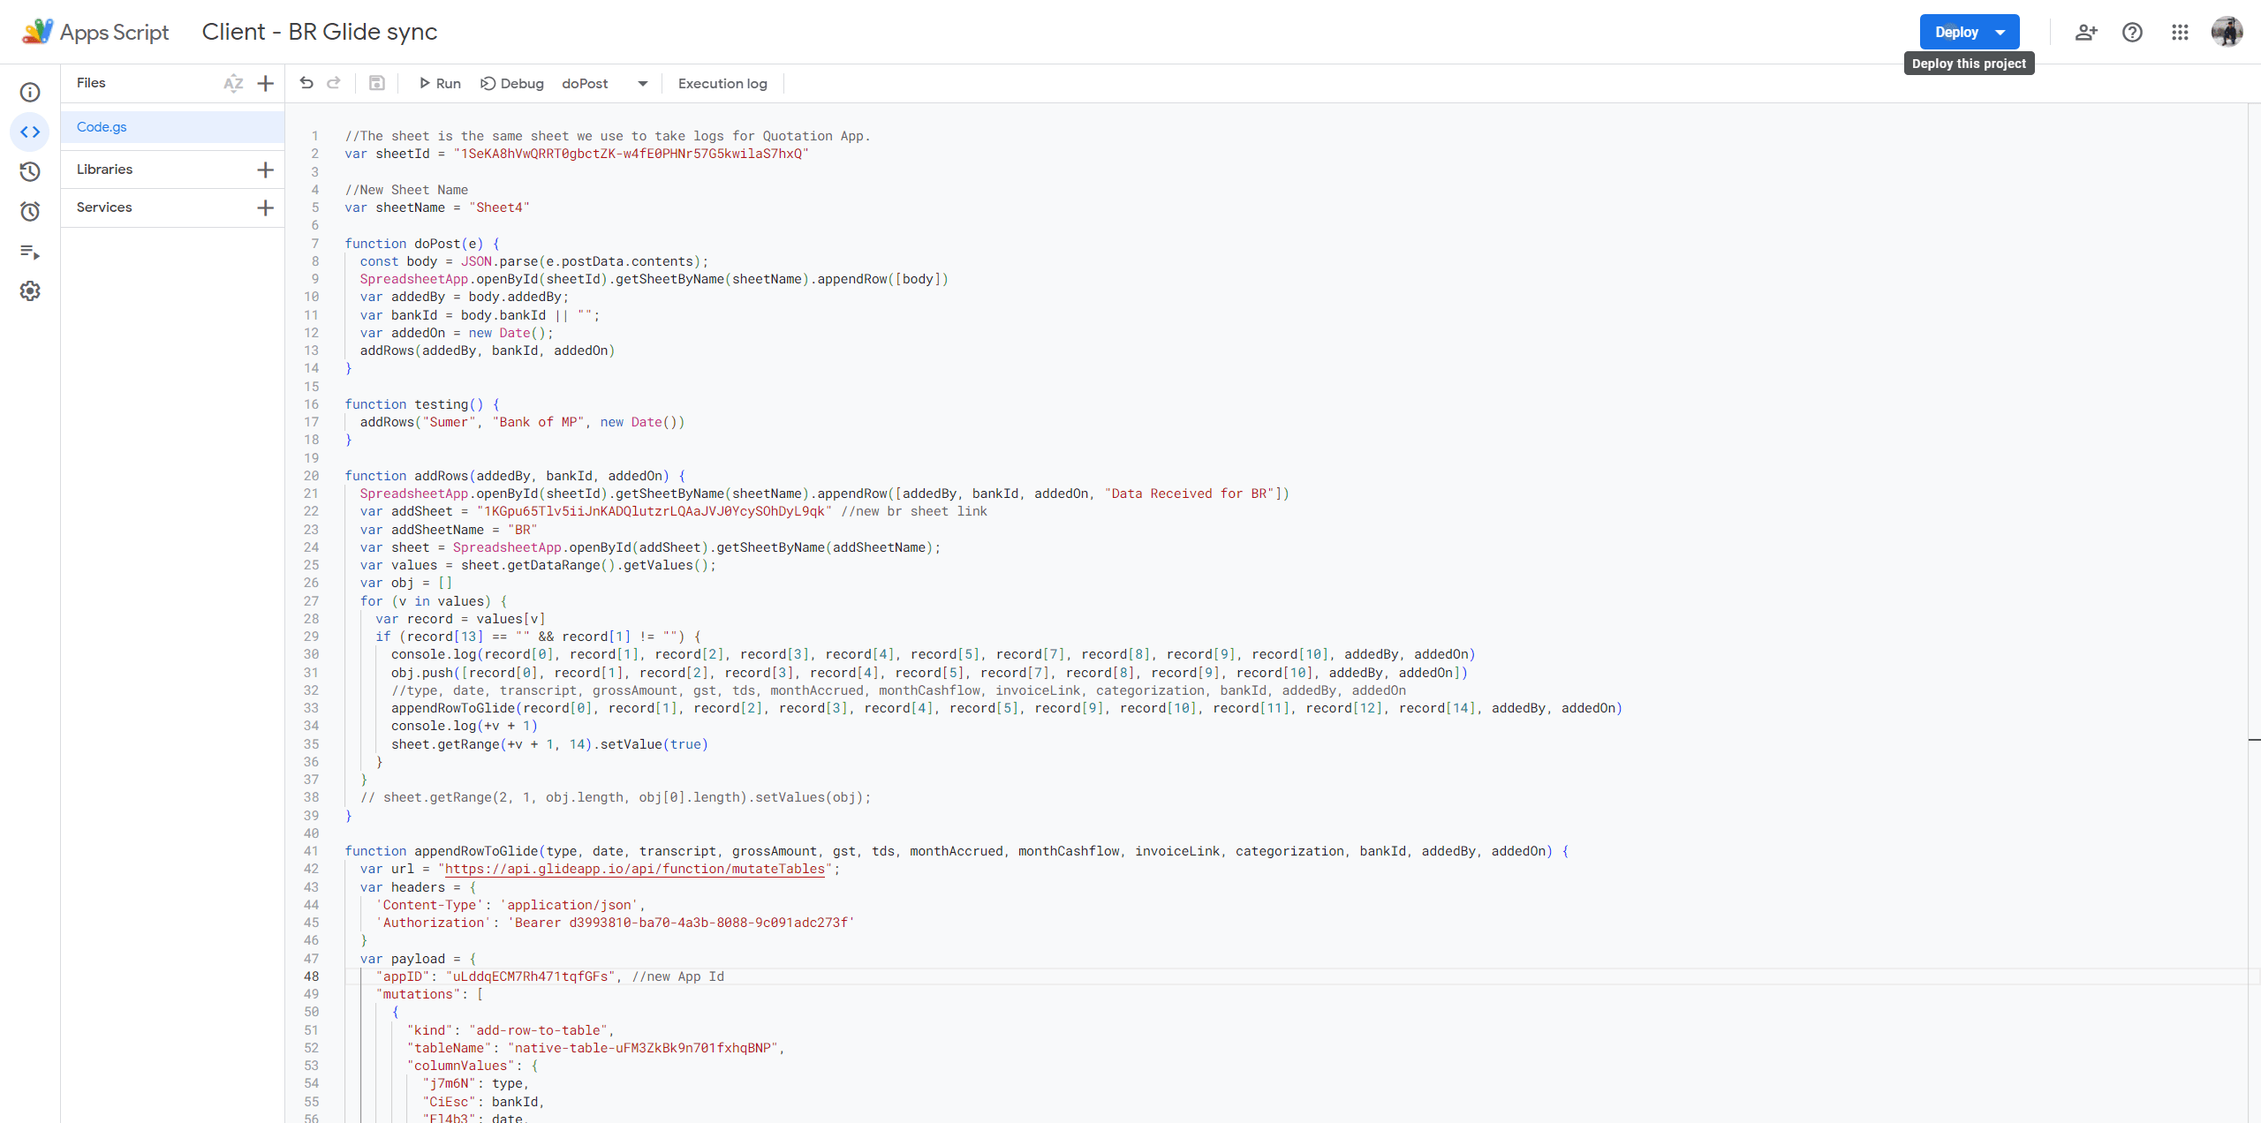Image resolution: width=2261 pixels, height=1123 pixels.
Task: Add a new file with the plus
Action: pyautogui.click(x=265, y=83)
